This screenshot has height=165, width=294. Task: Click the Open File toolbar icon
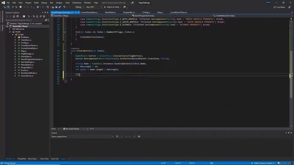point(53,7)
